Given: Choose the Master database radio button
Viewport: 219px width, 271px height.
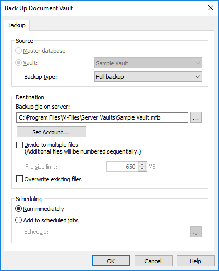Looking at the screenshot, I should (x=18, y=51).
